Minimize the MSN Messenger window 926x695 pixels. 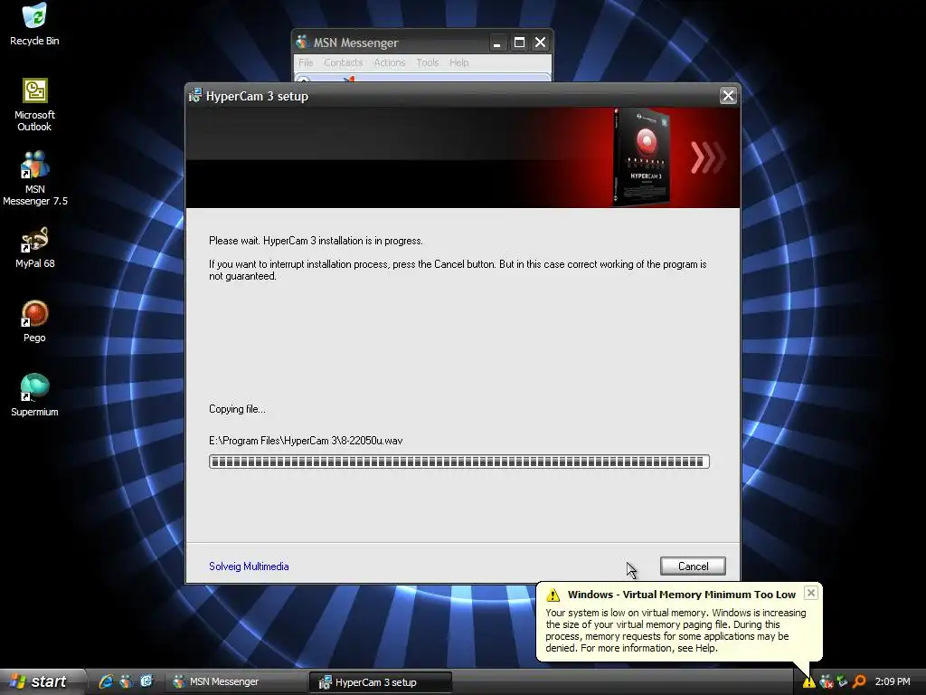[497, 43]
